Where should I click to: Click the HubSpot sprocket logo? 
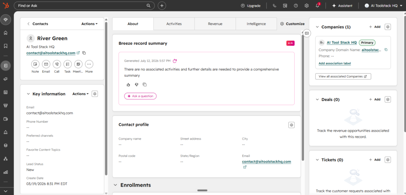6,6
